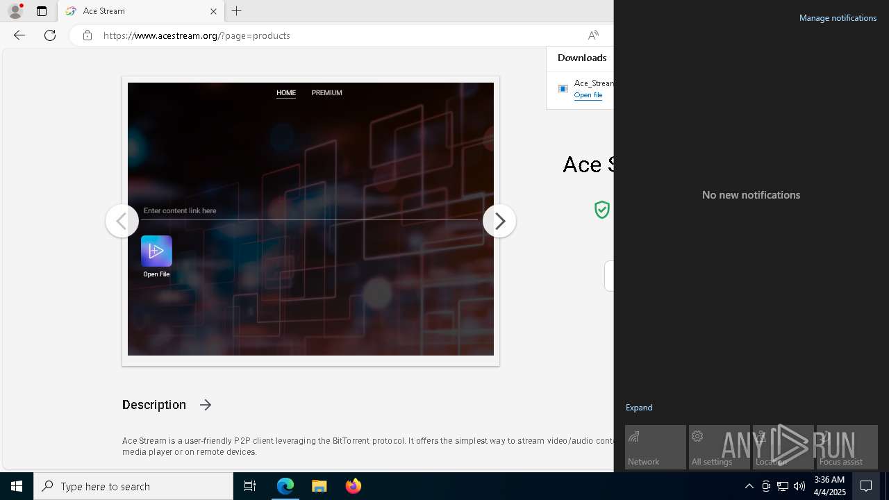Refresh the Ace Stream page
The height and width of the screenshot is (500, 889).
click(50, 35)
